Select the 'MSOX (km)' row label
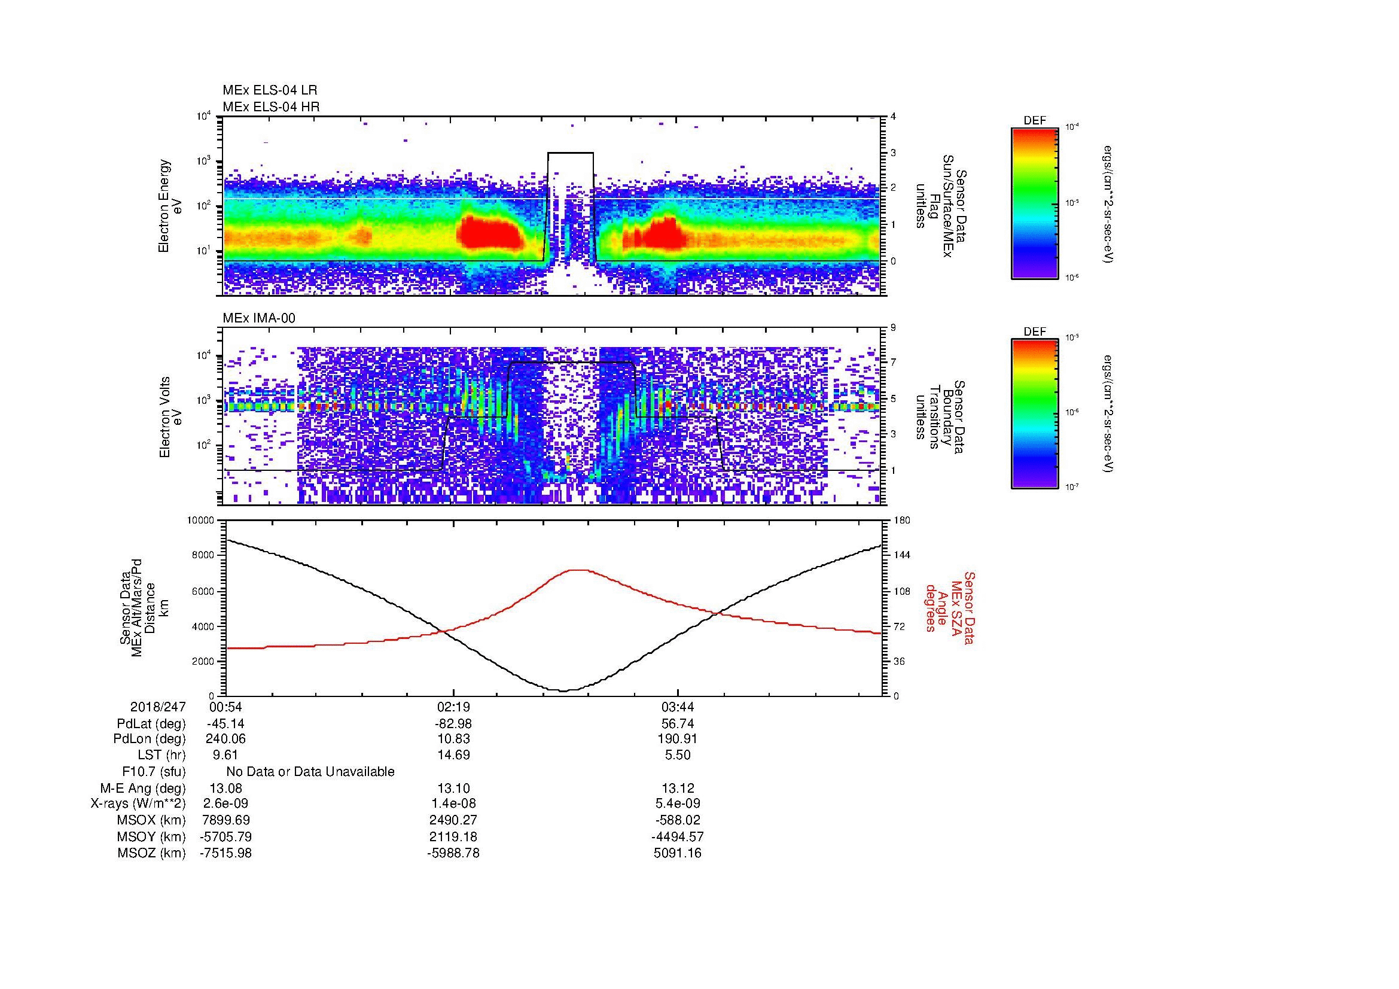 coord(152,820)
